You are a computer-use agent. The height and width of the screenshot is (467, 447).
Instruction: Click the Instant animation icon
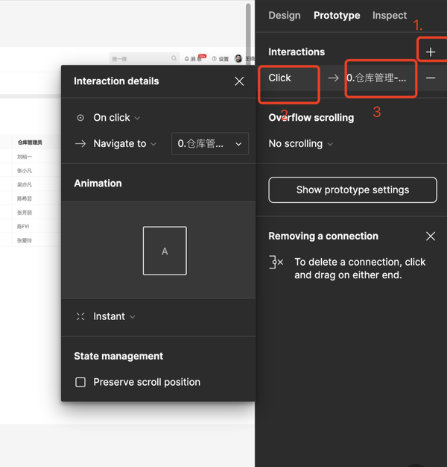click(80, 316)
